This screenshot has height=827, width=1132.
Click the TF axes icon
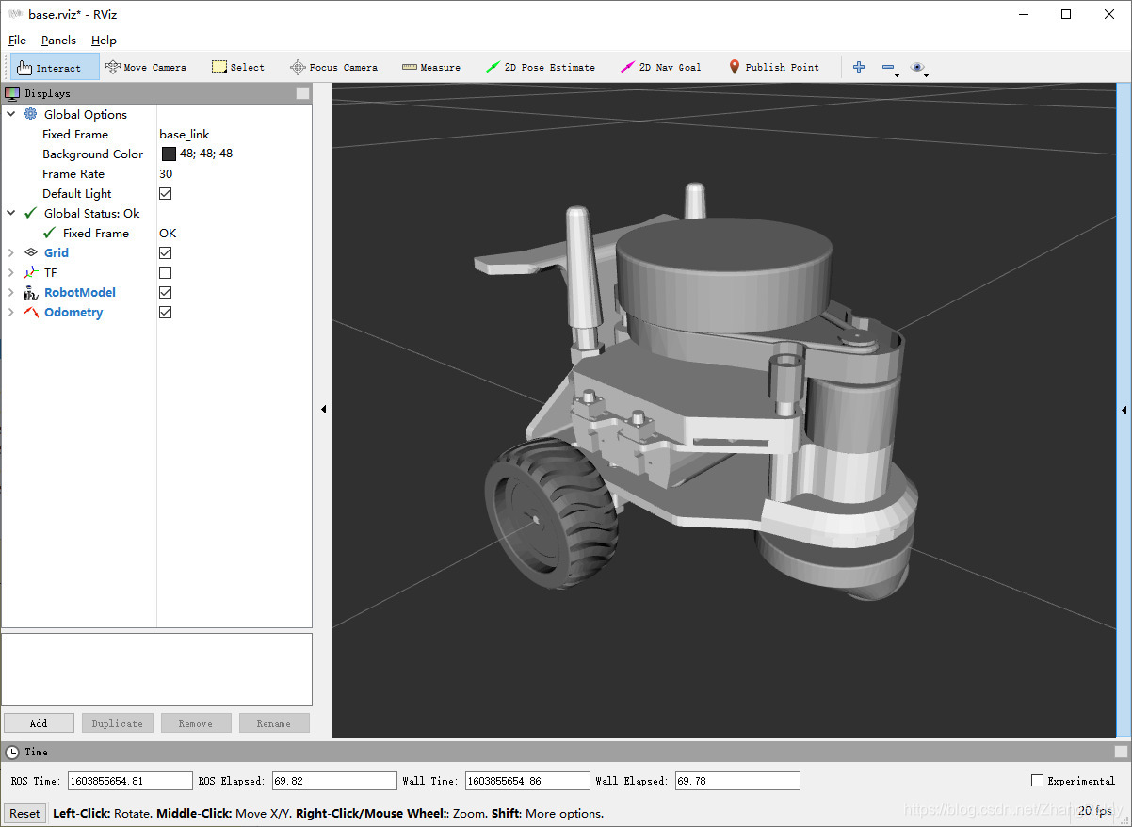31,272
